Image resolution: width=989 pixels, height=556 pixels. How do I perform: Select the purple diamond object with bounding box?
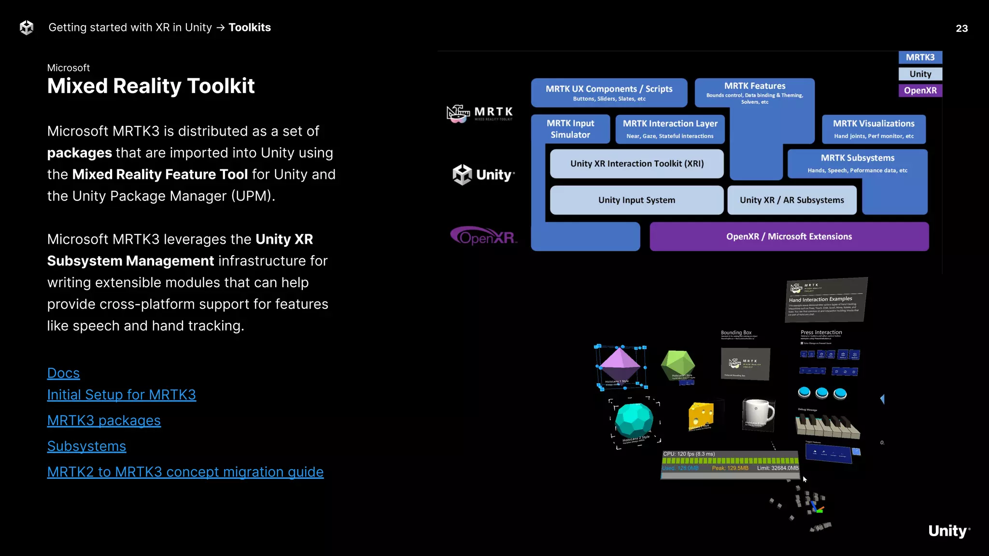pyautogui.click(x=621, y=367)
